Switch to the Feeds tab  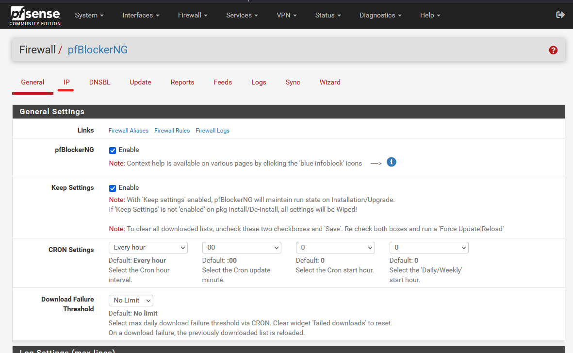pos(223,83)
